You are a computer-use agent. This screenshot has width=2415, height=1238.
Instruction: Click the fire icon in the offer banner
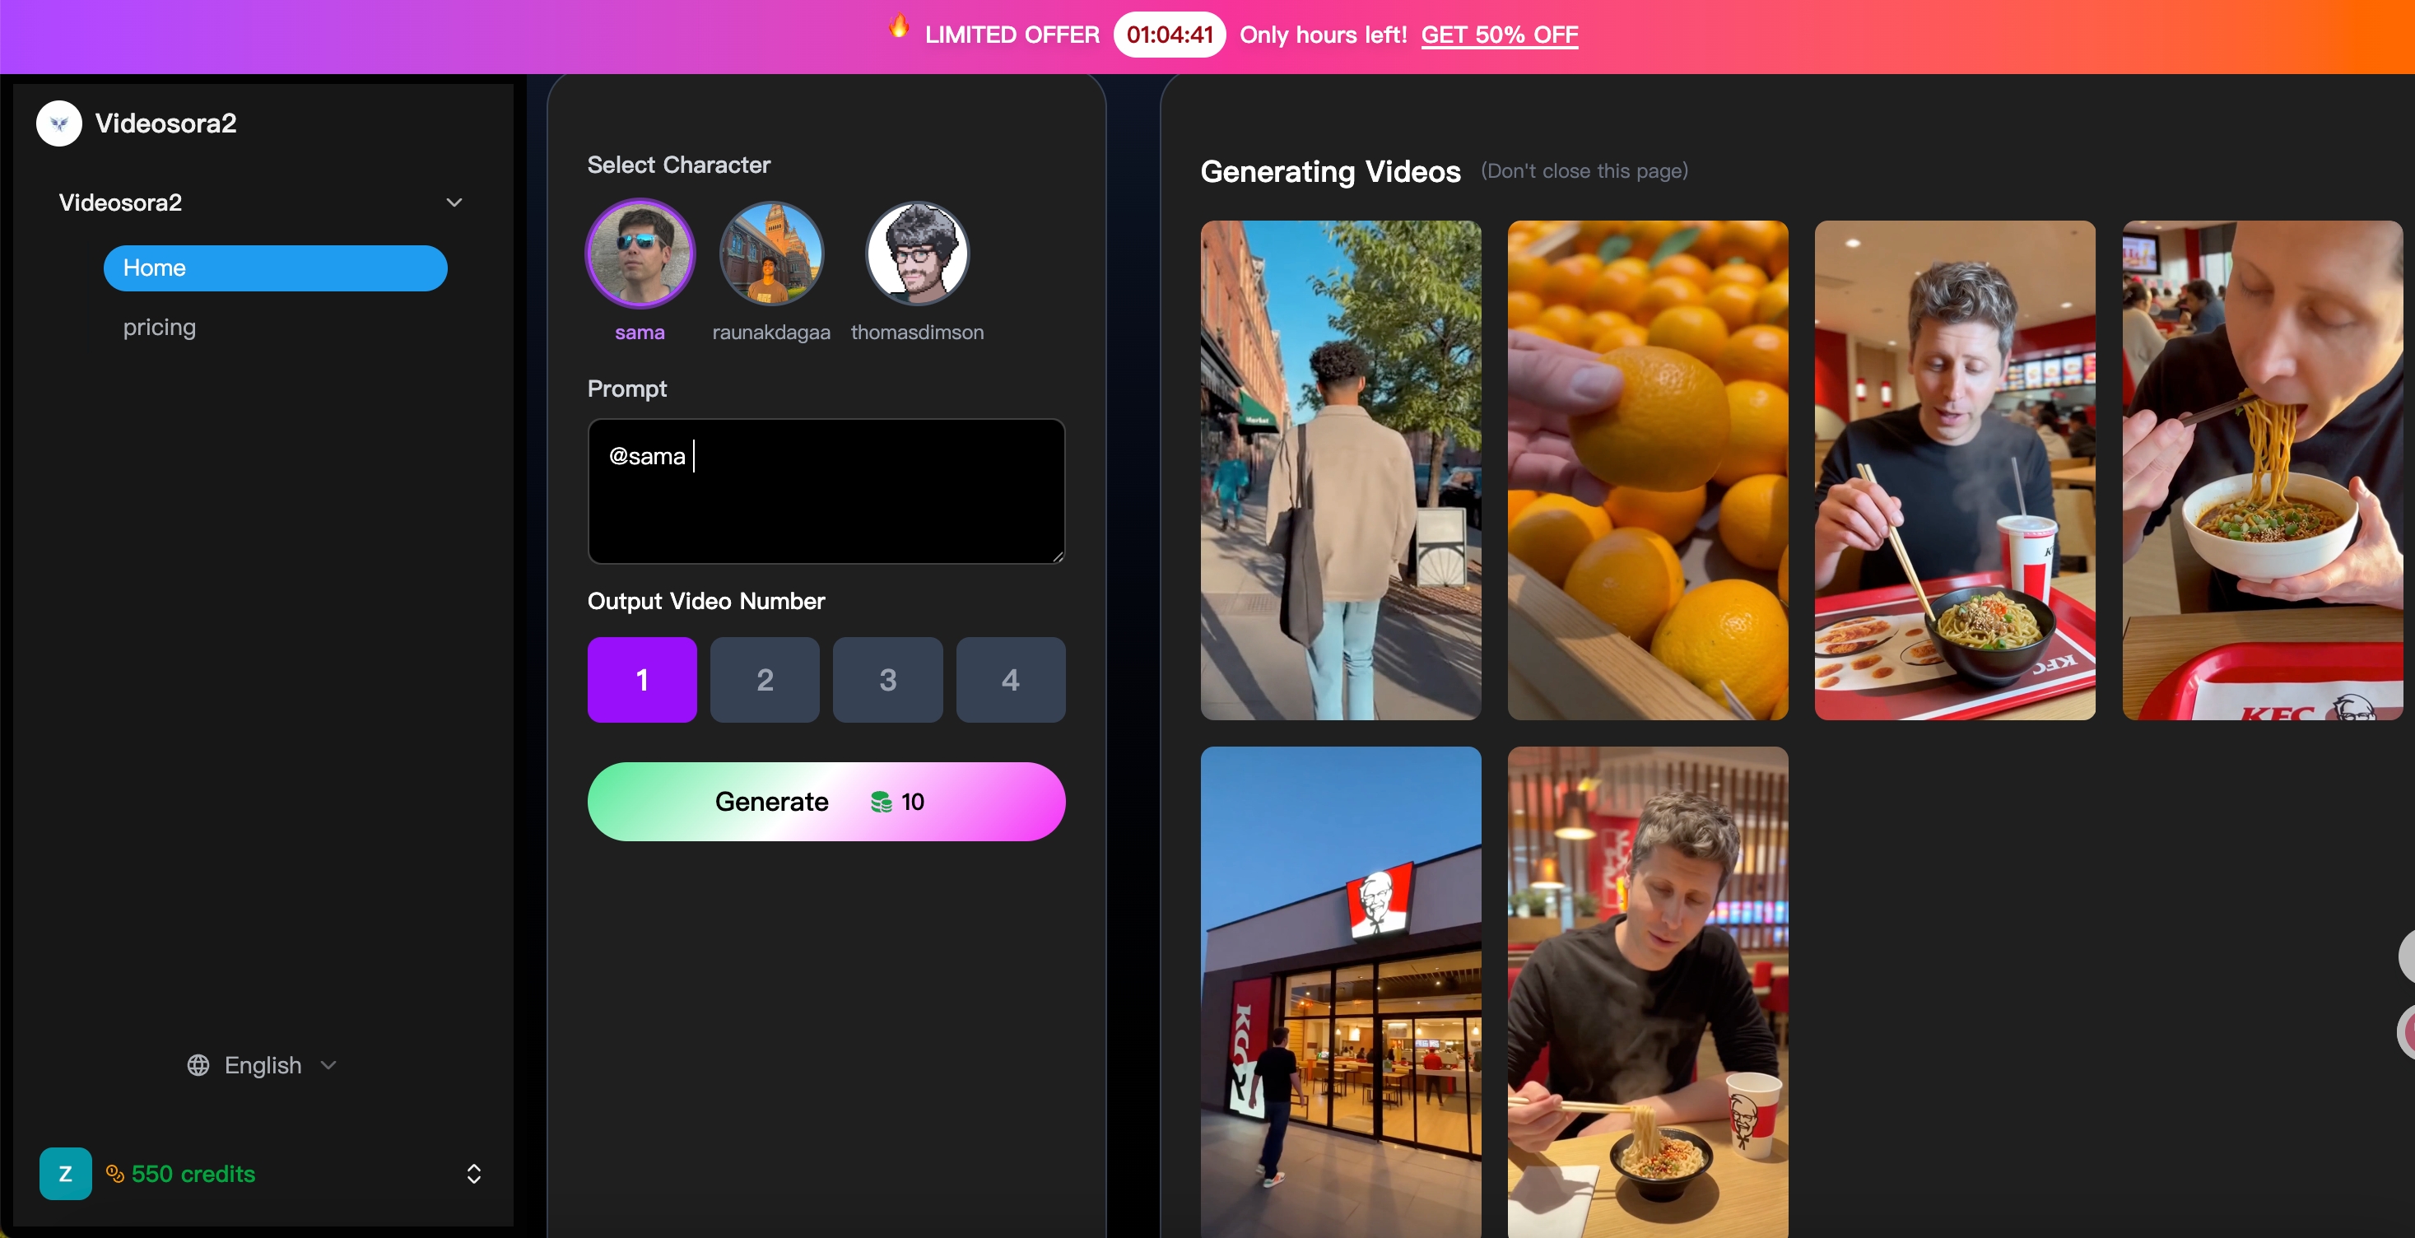898,27
